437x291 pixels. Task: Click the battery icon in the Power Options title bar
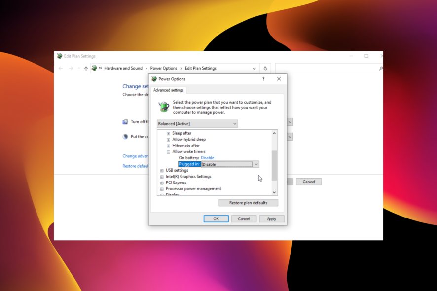pos(154,79)
